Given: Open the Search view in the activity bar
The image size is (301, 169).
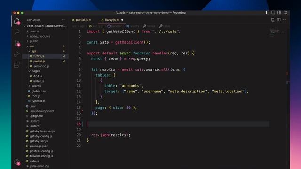Looking at the screenshot, I should click(x=17, y=31).
